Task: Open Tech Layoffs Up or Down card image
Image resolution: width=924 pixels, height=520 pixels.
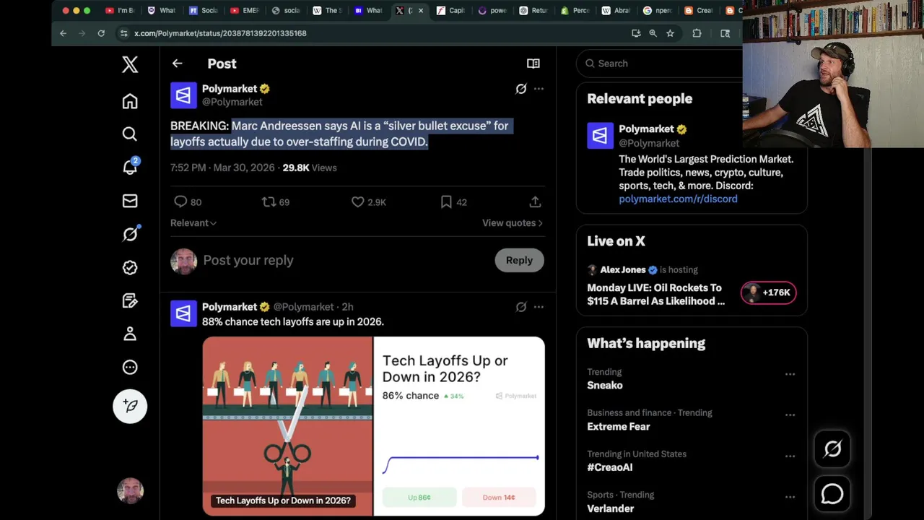Action: pos(287,426)
